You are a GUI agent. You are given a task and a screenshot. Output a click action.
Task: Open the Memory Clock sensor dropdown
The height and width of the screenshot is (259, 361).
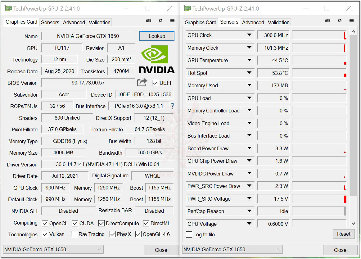pyautogui.click(x=249, y=48)
